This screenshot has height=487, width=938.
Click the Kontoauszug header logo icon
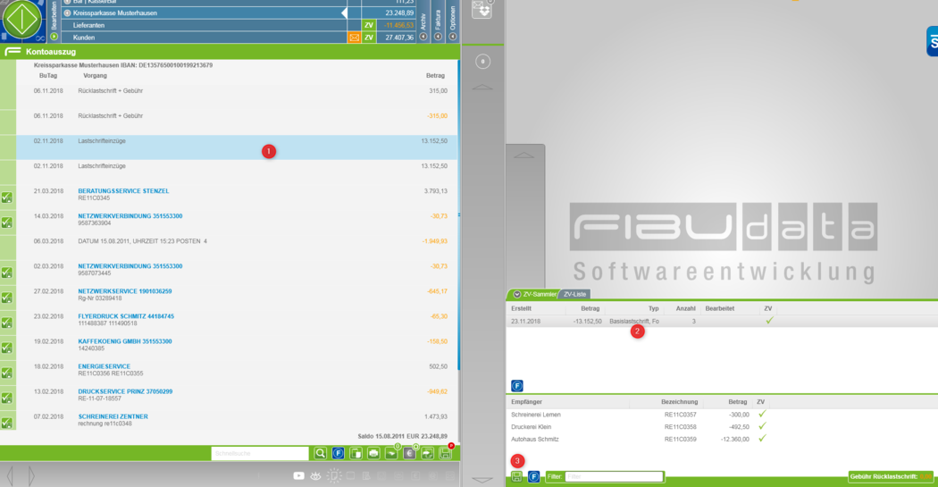[x=13, y=52]
